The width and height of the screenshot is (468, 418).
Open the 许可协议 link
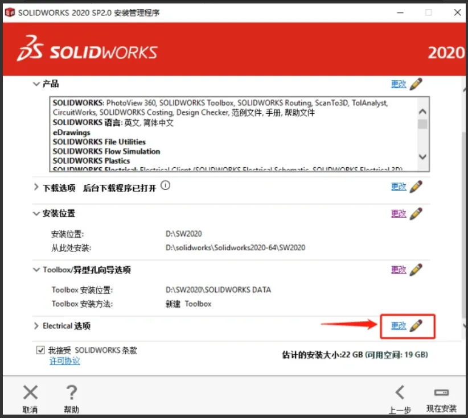[x=65, y=361]
